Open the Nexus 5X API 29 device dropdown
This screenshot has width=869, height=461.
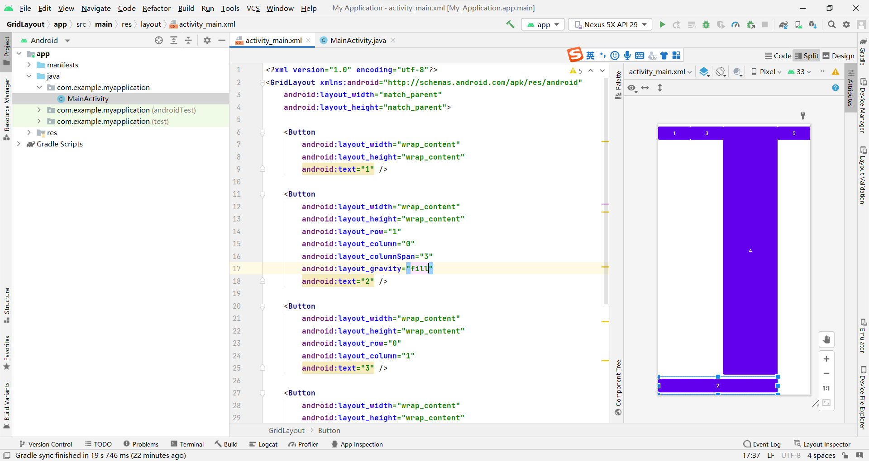pyautogui.click(x=610, y=24)
